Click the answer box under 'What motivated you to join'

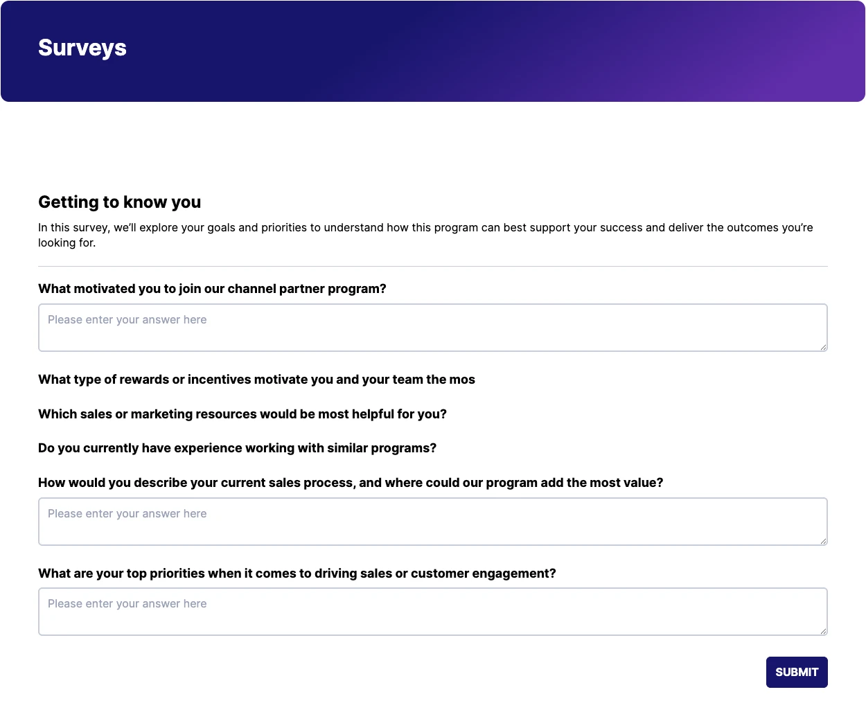tap(432, 328)
